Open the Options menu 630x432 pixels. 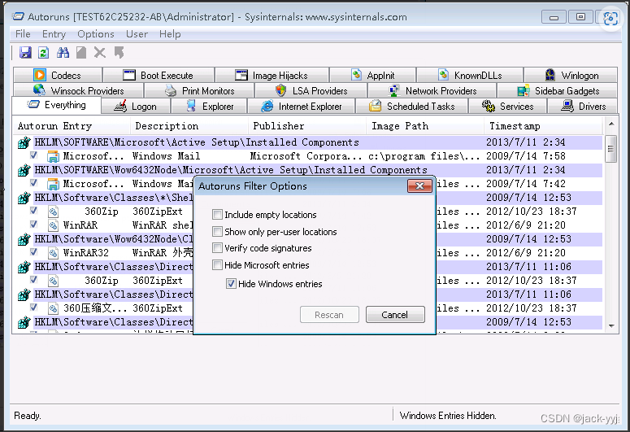(96, 34)
